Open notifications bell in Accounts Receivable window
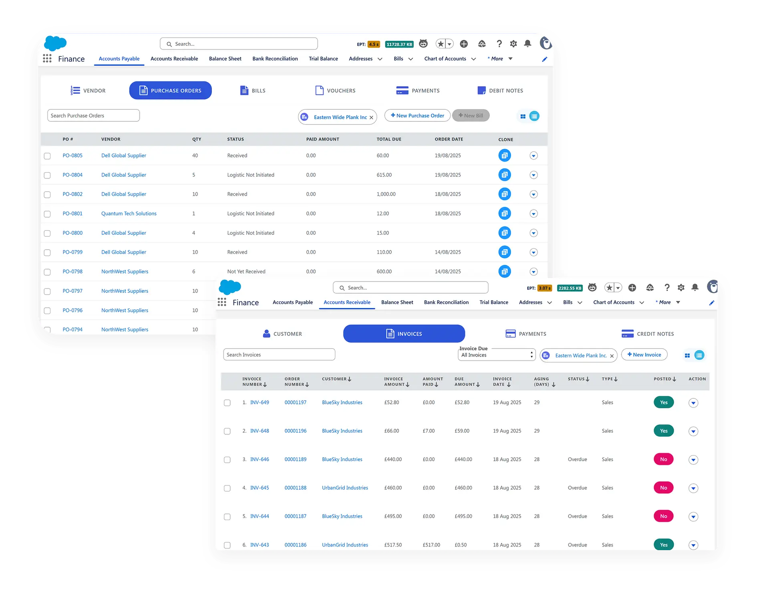Viewport: 769px width, 601px height. (695, 287)
